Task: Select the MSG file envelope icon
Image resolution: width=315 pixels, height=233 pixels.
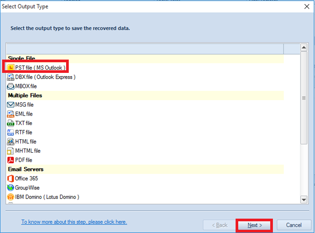Action: pyautogui.click(x=11, y=105)
